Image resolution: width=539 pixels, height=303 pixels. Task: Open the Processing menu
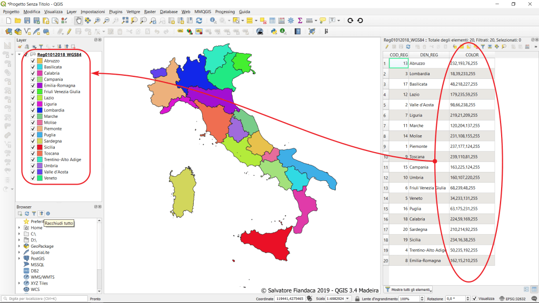pyautogui.click(x=225, y=12)
